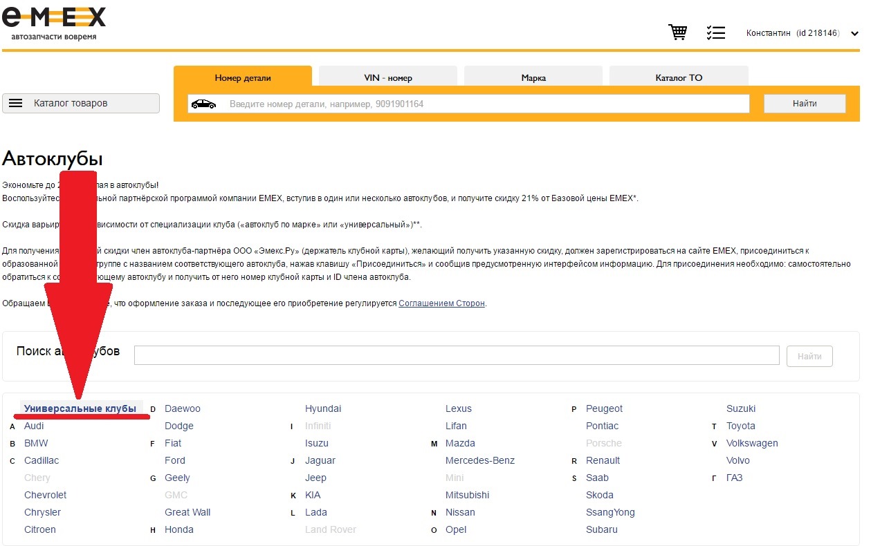
Task: Open the Renault club link
Action: click(603, 460)
